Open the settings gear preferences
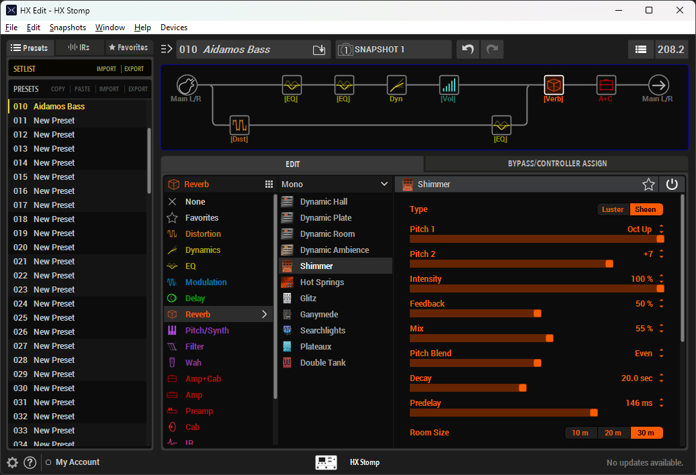696x475 pixels. point(12,463)
